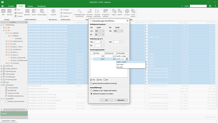Click the tree panel horizontal scrollbar
This screenshot has height=123, width=218.
(14, 109)
